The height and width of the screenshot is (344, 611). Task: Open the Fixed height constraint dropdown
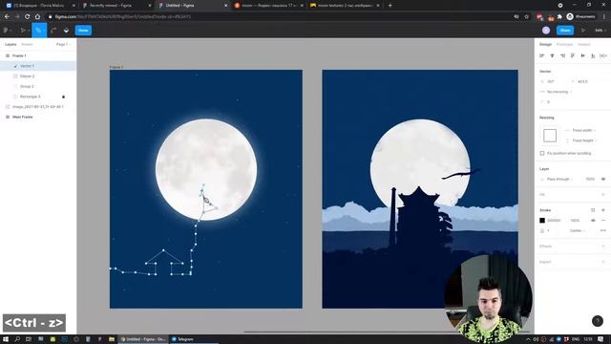[581, 140]
